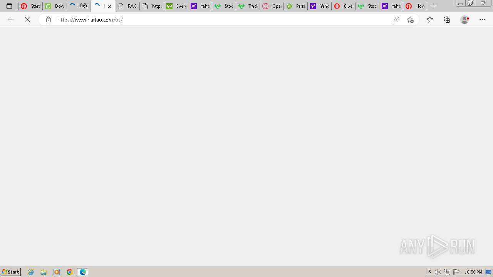
Task: Switch to the 海淘 tab
Action: (x=79, y=6)
